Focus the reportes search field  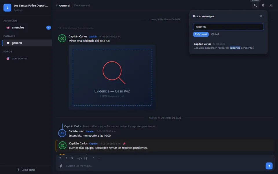pyautogui.click(x=228, y=27)
